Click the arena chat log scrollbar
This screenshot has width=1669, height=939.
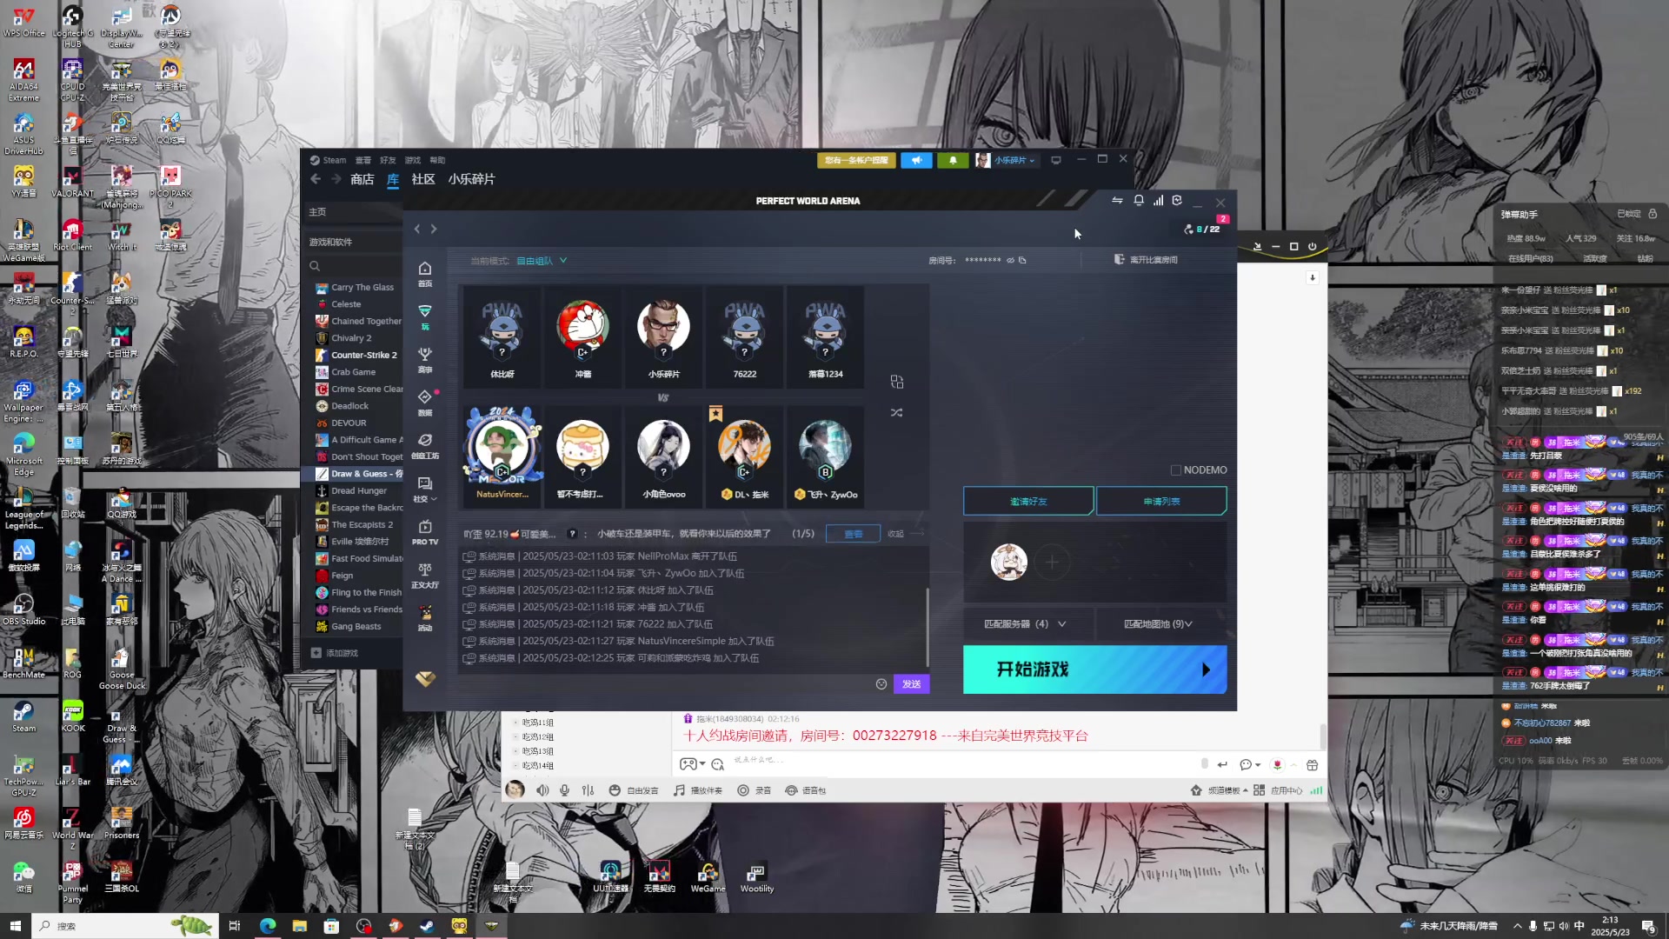point(927,626)
